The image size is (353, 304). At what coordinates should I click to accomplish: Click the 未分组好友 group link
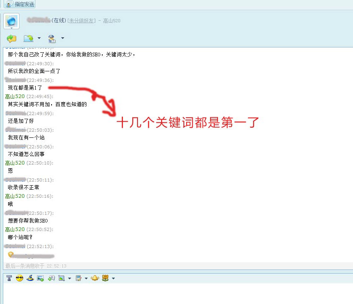82,21
